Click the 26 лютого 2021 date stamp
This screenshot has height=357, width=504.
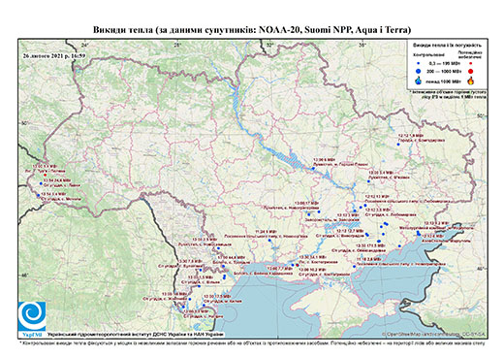tap(54, 55)
